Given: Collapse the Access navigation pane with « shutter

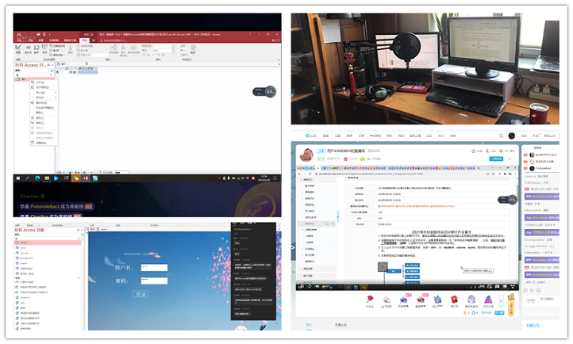Looking at the screenshot, I should (x=82, y=231).
